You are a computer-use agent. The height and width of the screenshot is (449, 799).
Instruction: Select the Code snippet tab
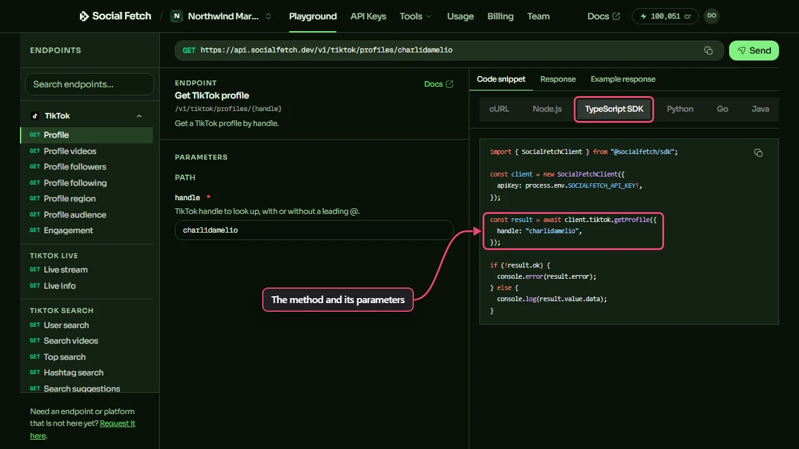[501, 79]
